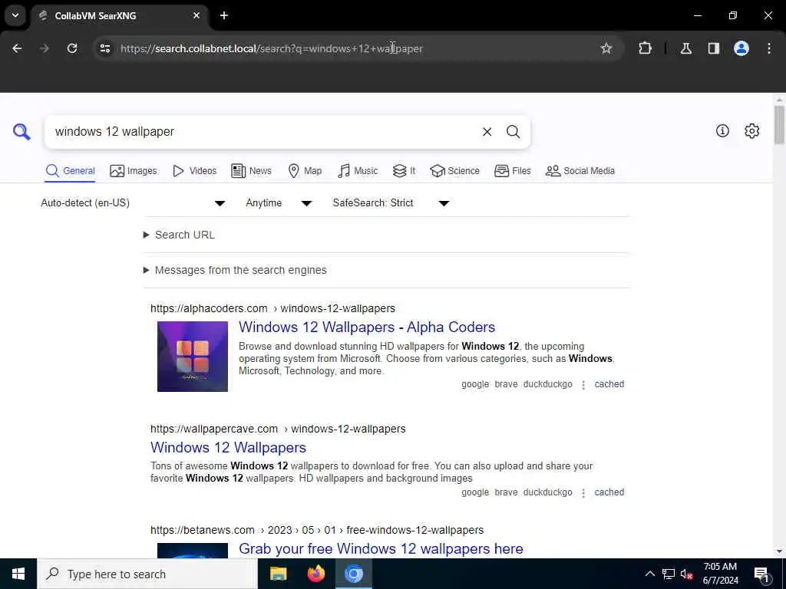Bookmark this page with star icon
Viewport: 786px width, 589px height.
pyautogui.click(x=606, y=48)
